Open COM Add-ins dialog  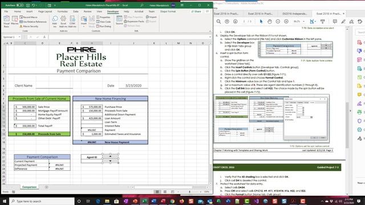72,22
